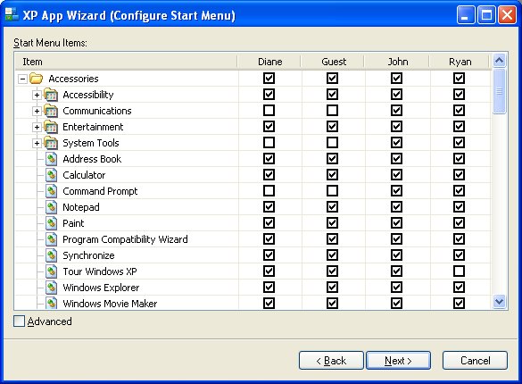
Task: Click the Address Book shortcut icon
Action: pos(51,159)
